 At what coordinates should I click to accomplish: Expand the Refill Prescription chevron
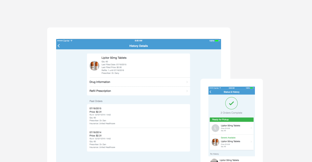point(187,91)
